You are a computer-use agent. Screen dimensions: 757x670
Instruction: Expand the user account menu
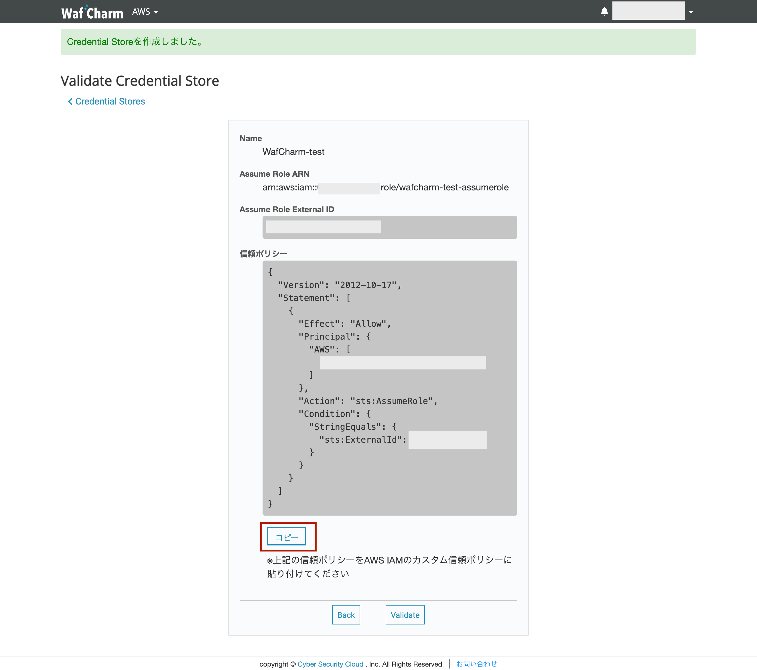pos(691,12)
